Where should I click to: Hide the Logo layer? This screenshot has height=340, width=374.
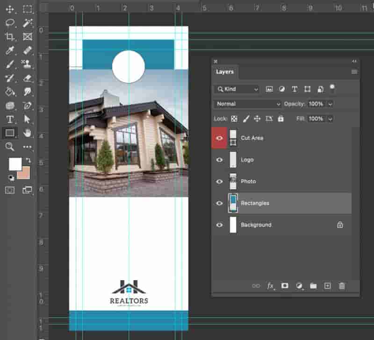tap(219, 160)
